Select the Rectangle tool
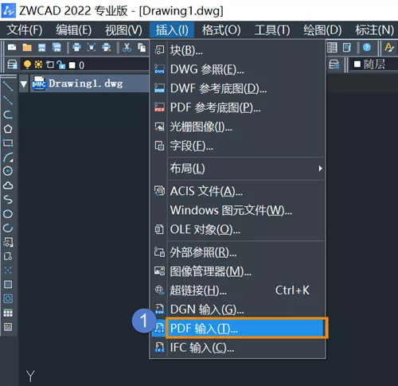This screenshot has width=398, height=386. click(x=8, y=143)
